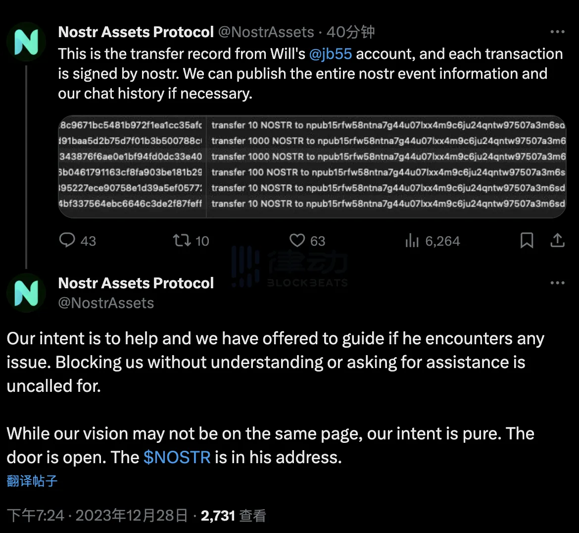
Task: Open more options on first tweet
Action: tap(557, 32)
